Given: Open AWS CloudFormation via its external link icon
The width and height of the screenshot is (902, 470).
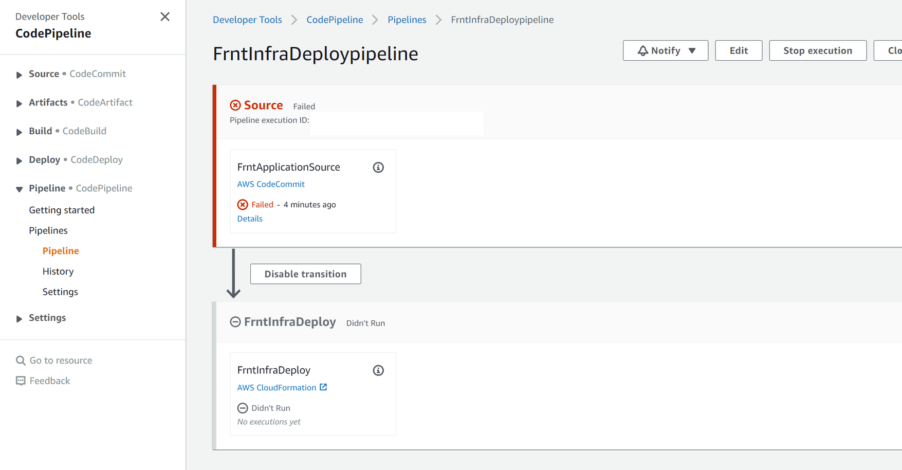Looking at the screenshot, I should click(x=323, y=387).
